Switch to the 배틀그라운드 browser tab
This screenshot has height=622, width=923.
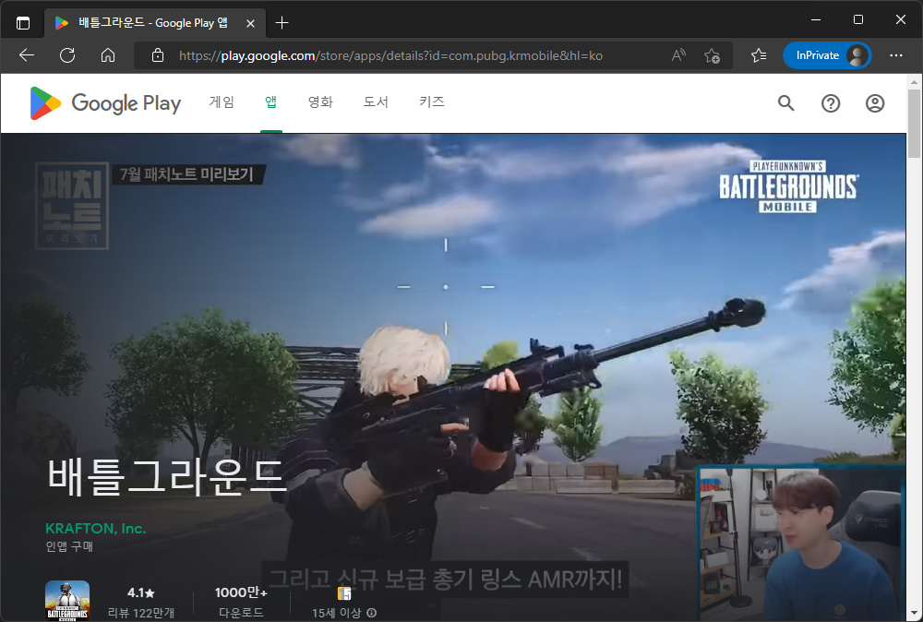click(153, 23)
